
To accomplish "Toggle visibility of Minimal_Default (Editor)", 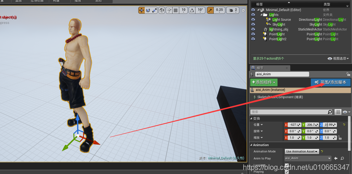I will [x=253, y=10].
